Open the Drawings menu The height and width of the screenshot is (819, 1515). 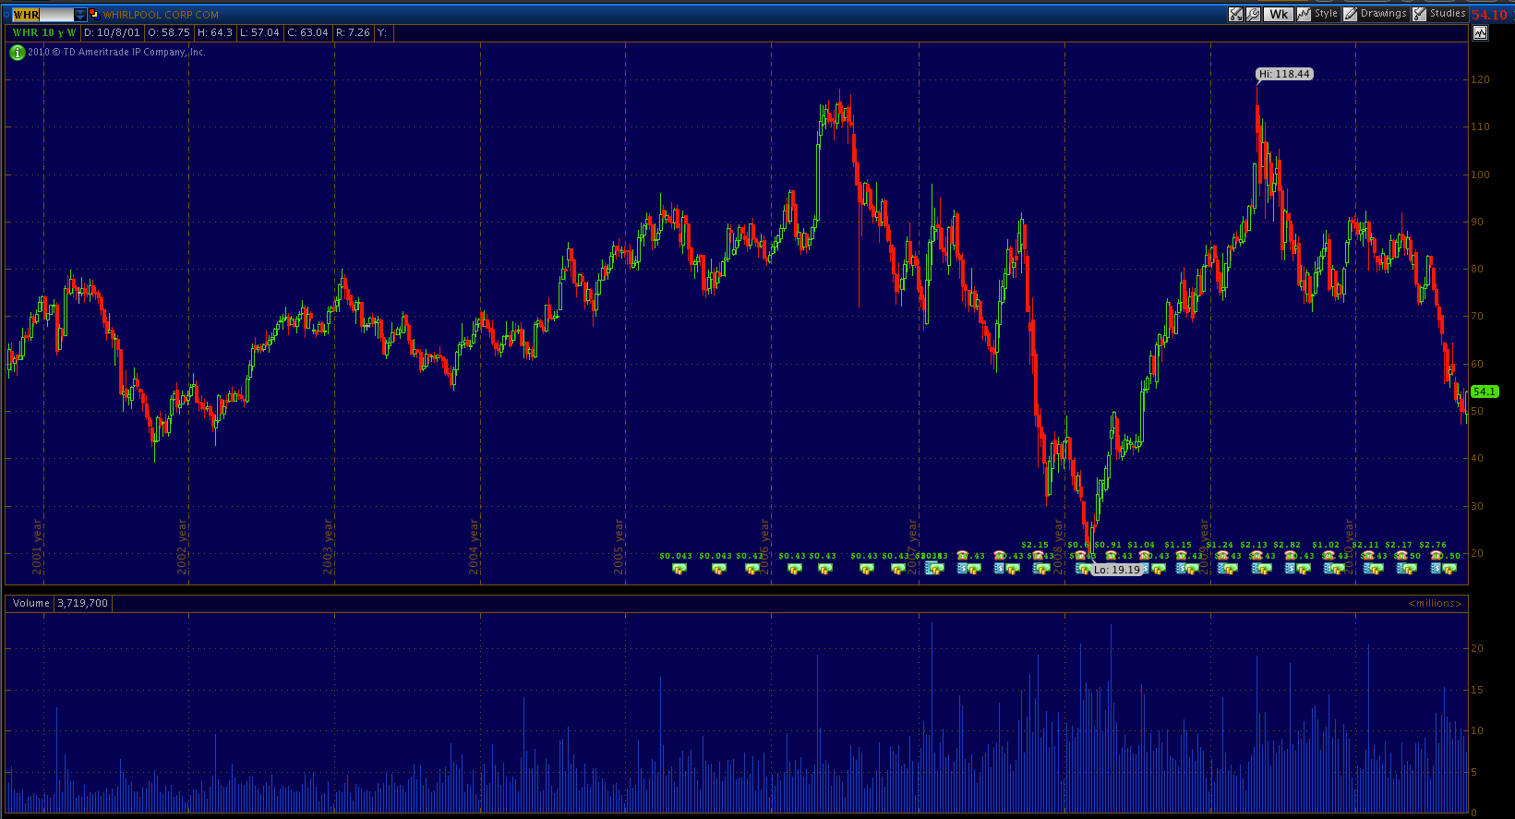coord(1384,14)
